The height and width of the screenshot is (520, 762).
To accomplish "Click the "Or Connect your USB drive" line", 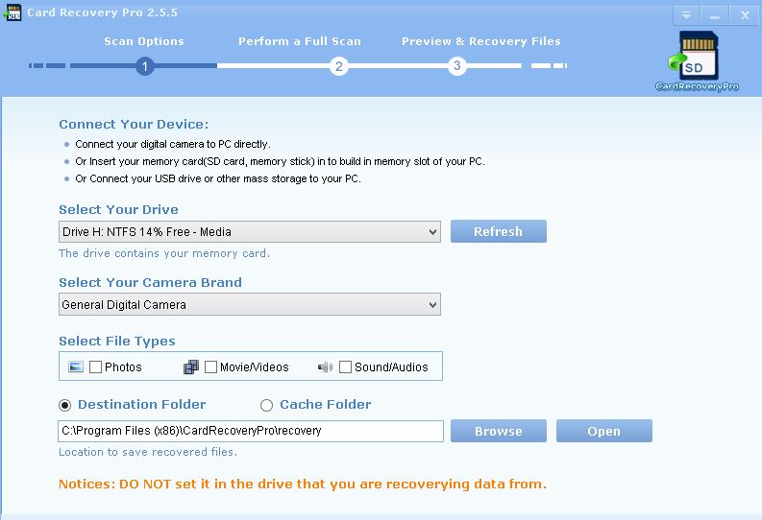I will (x=218, y=178).
